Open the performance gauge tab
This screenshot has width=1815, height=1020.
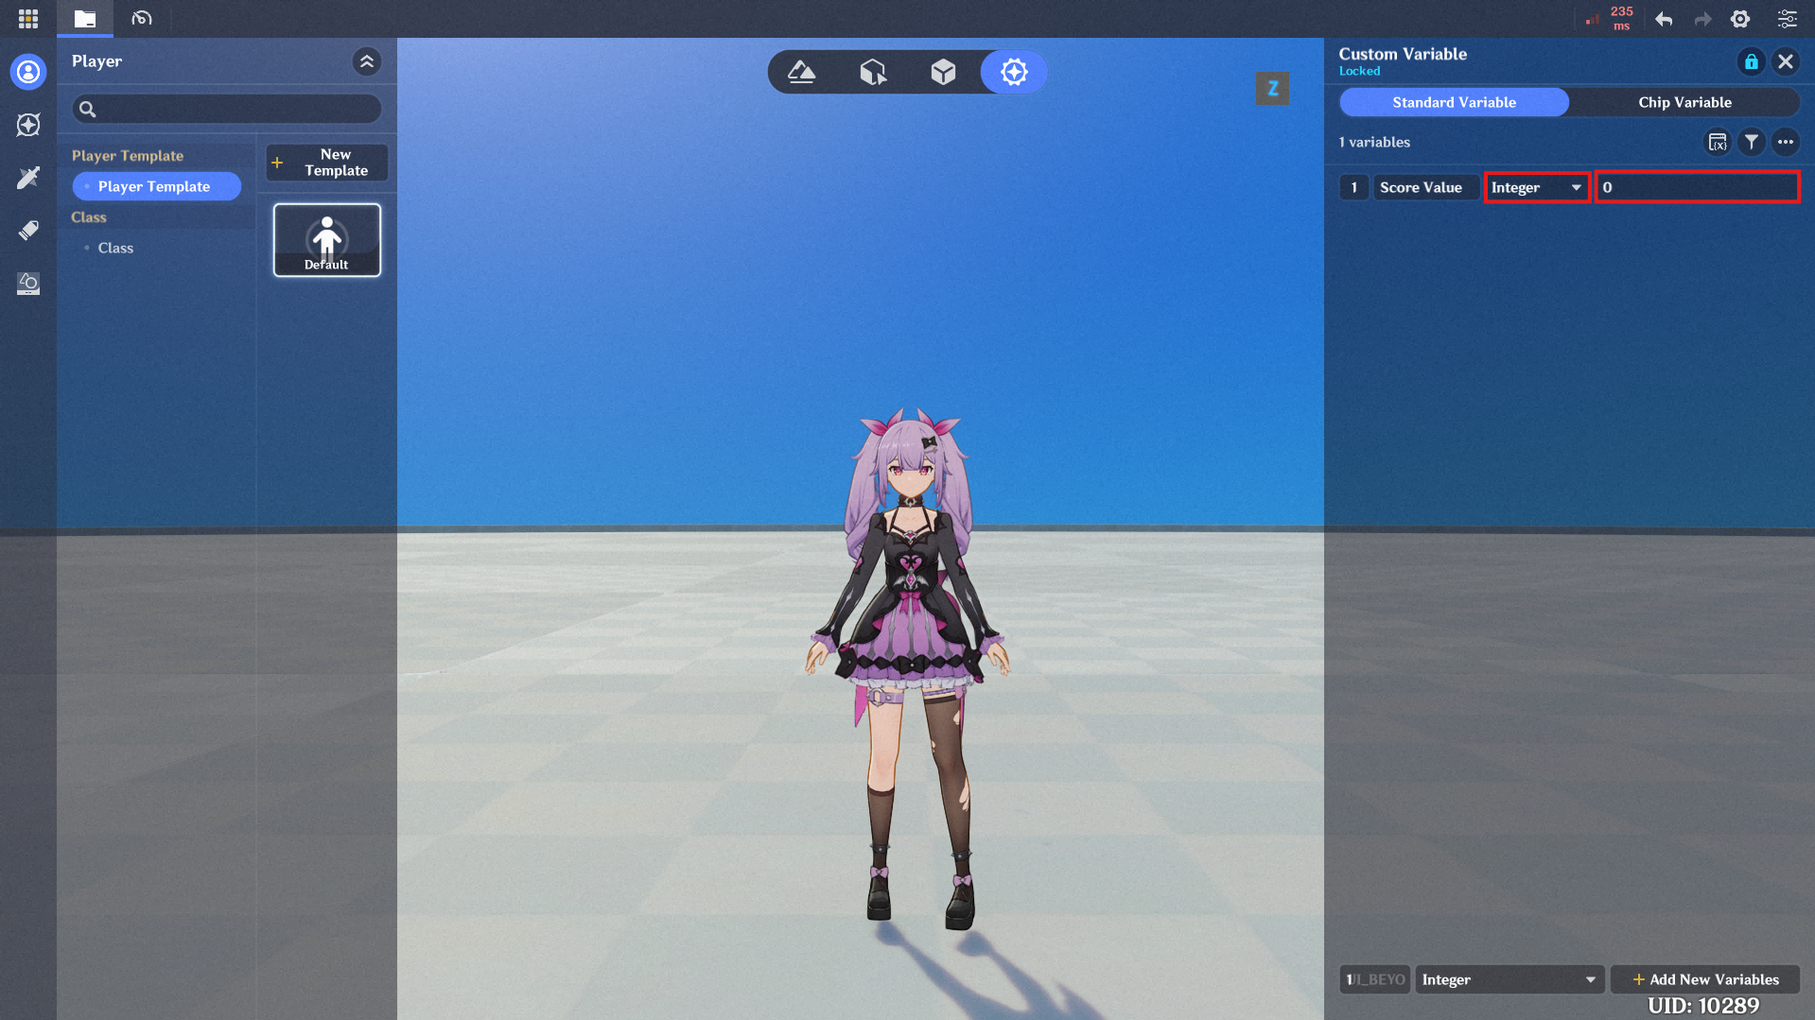pyautogui.click(x=142, y=18)
